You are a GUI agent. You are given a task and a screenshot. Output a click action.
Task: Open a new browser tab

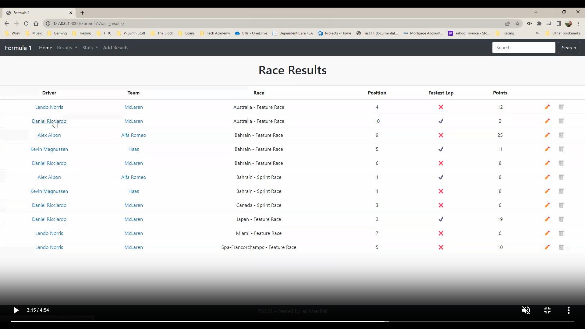click(82, 13)
